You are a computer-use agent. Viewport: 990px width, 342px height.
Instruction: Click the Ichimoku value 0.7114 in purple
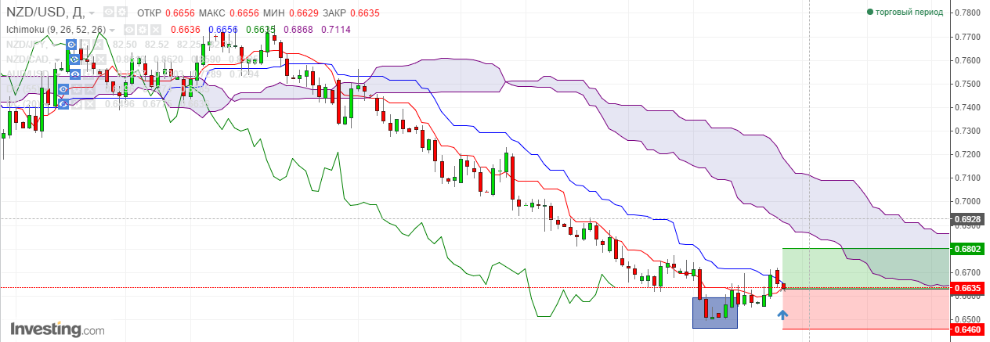[x=336, y=30]
